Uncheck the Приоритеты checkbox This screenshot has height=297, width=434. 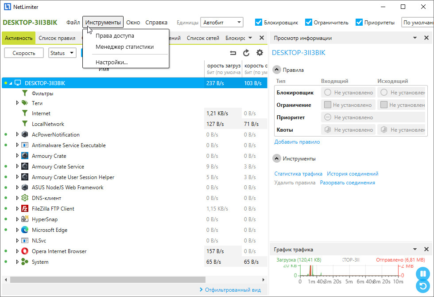[x=359, y=22]
